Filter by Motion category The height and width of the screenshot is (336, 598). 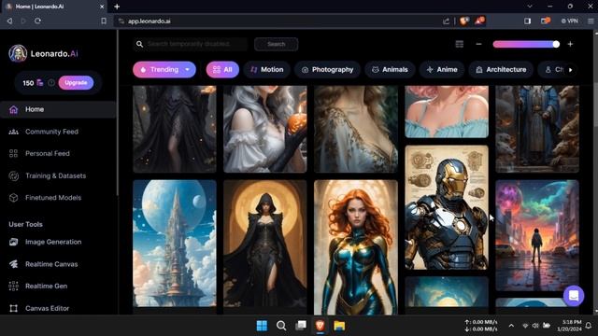coord(266,70)
